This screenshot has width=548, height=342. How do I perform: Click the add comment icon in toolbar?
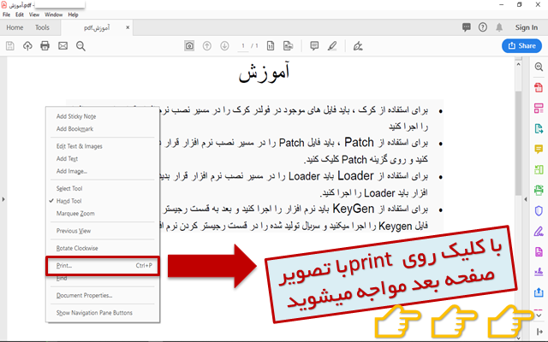313,45
